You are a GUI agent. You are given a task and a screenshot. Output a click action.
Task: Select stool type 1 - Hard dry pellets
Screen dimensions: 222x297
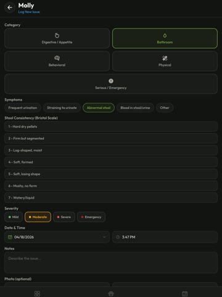(x=111, y=127)
